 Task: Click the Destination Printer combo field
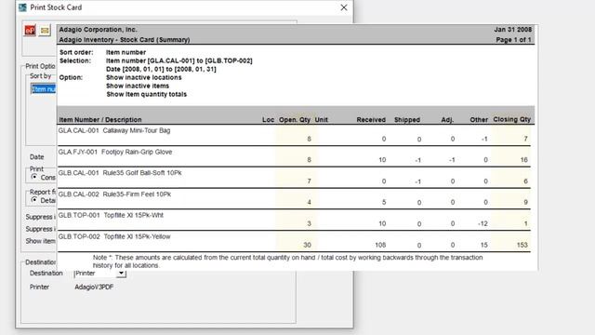(99, 273)
